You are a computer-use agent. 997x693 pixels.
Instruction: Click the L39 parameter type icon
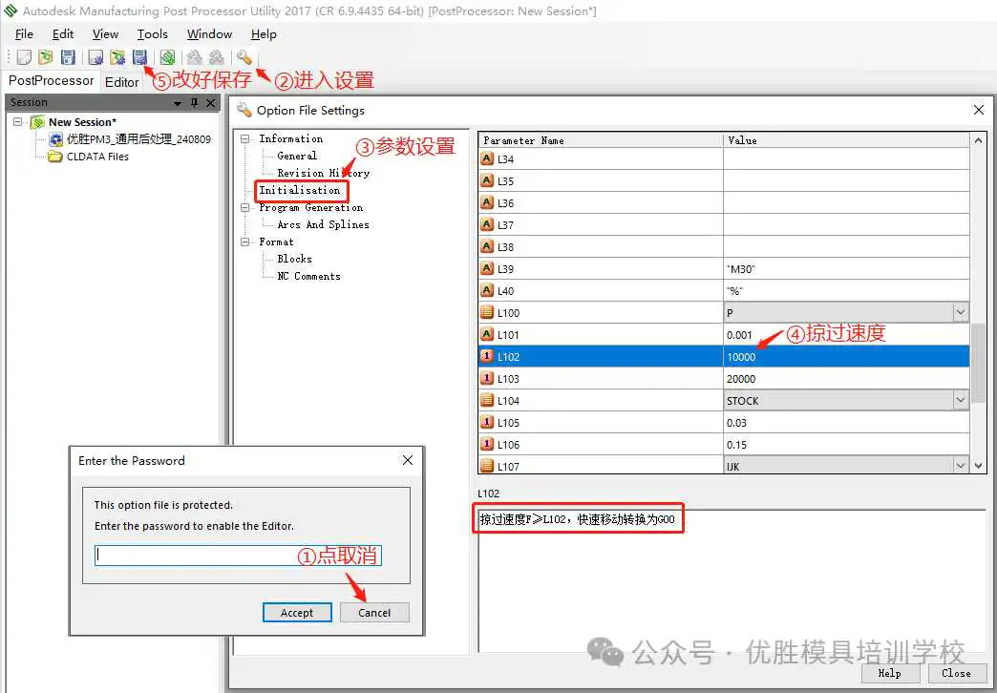tap(487, 268)
